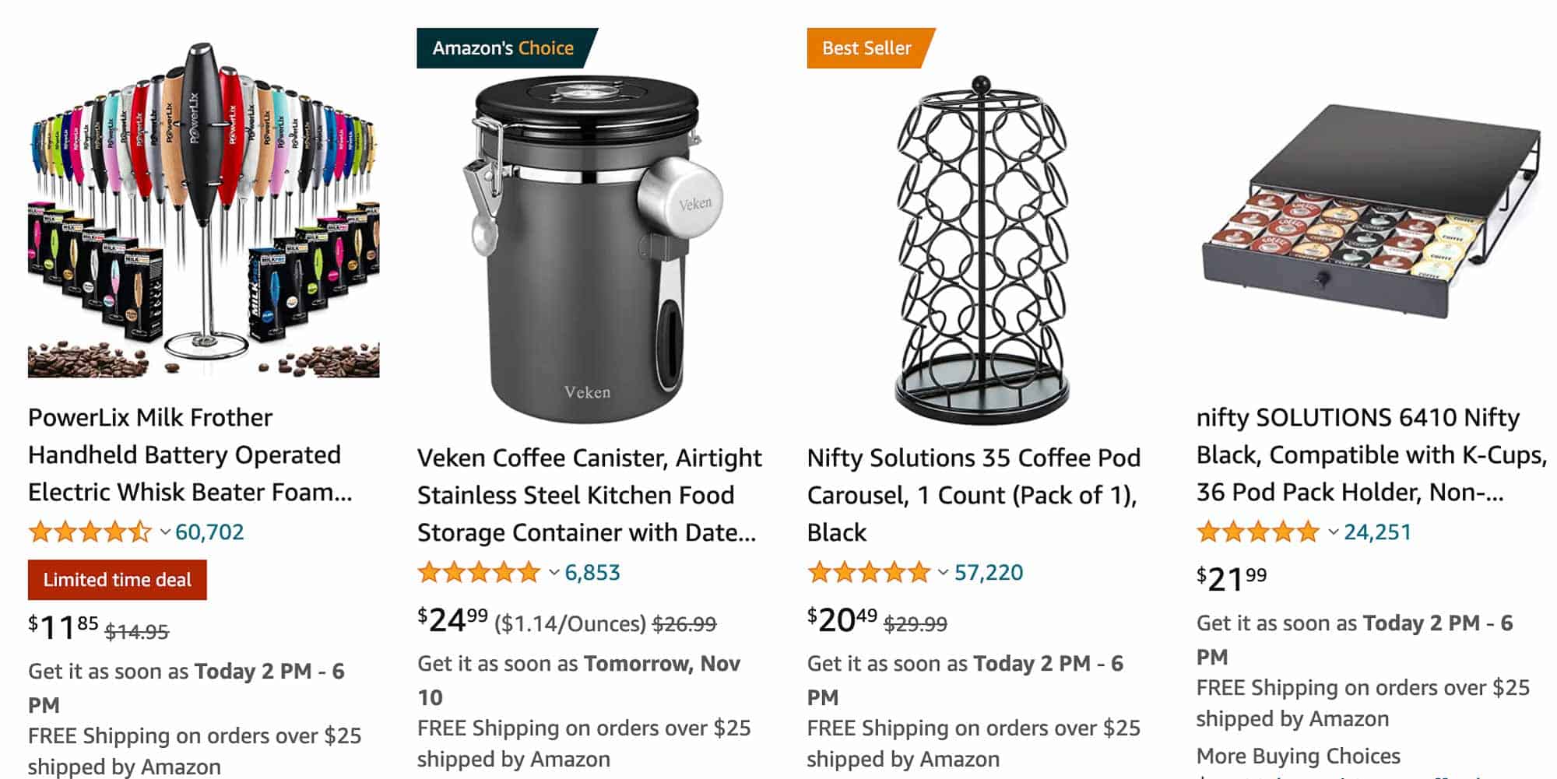Screen dimensions: 1557x779
Task: Click the Limited time deal badge
Action: pos(118,580)
